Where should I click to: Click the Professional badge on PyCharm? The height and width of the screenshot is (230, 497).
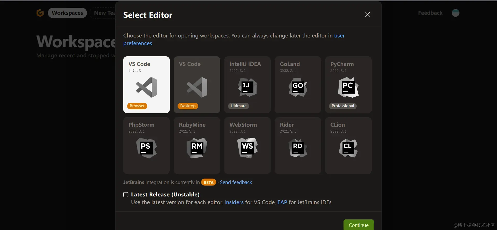[x=343, y=106]
